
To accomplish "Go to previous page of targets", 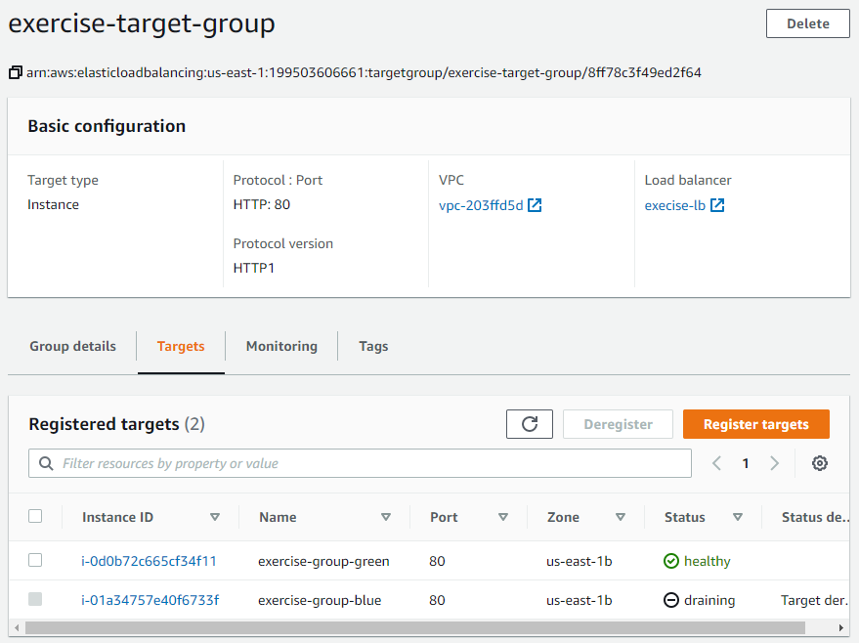I will (x=716, y=463).
